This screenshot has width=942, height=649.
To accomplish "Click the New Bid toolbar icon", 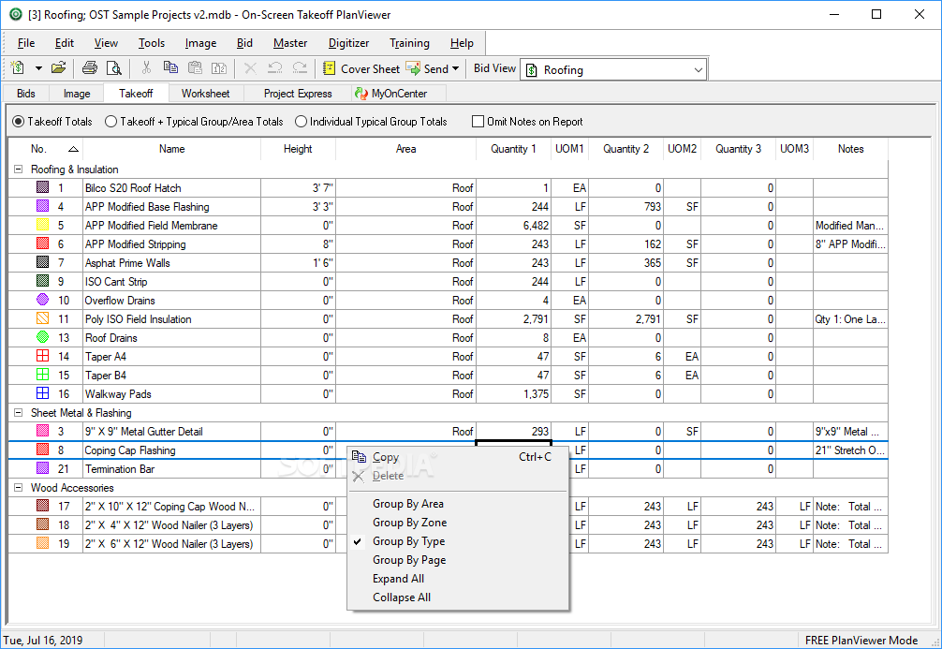I will click(x=18, y=68).
